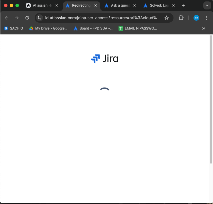Reload the current page
Image resolution: width=213 pixels, height=204 pixels.
click(x=27, y=18)
